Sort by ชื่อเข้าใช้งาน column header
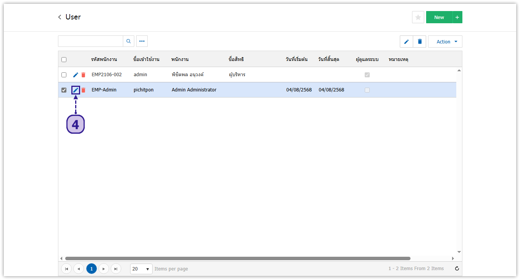This screenshot has height=280, width=520. click(x=146, y=59)
